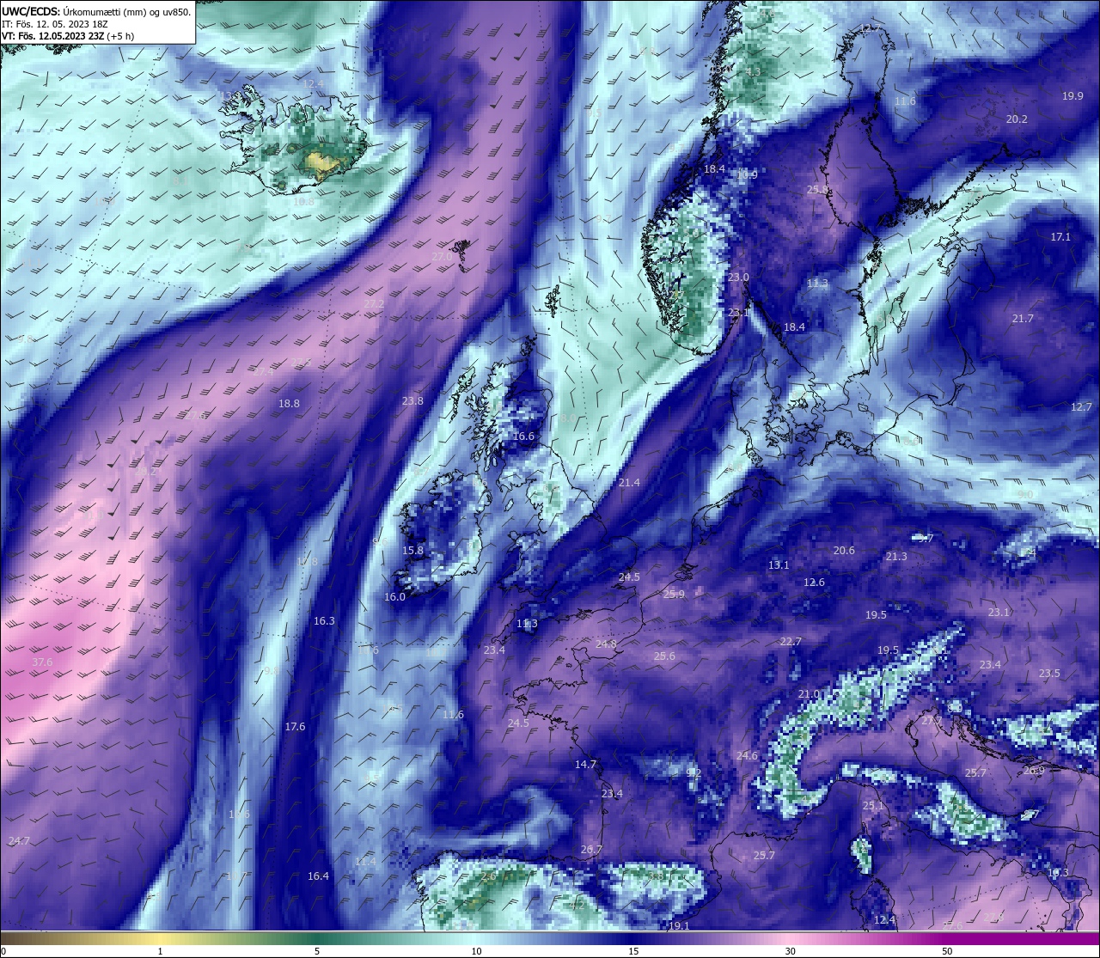Select the 12.7 value label

point(1081,406)
